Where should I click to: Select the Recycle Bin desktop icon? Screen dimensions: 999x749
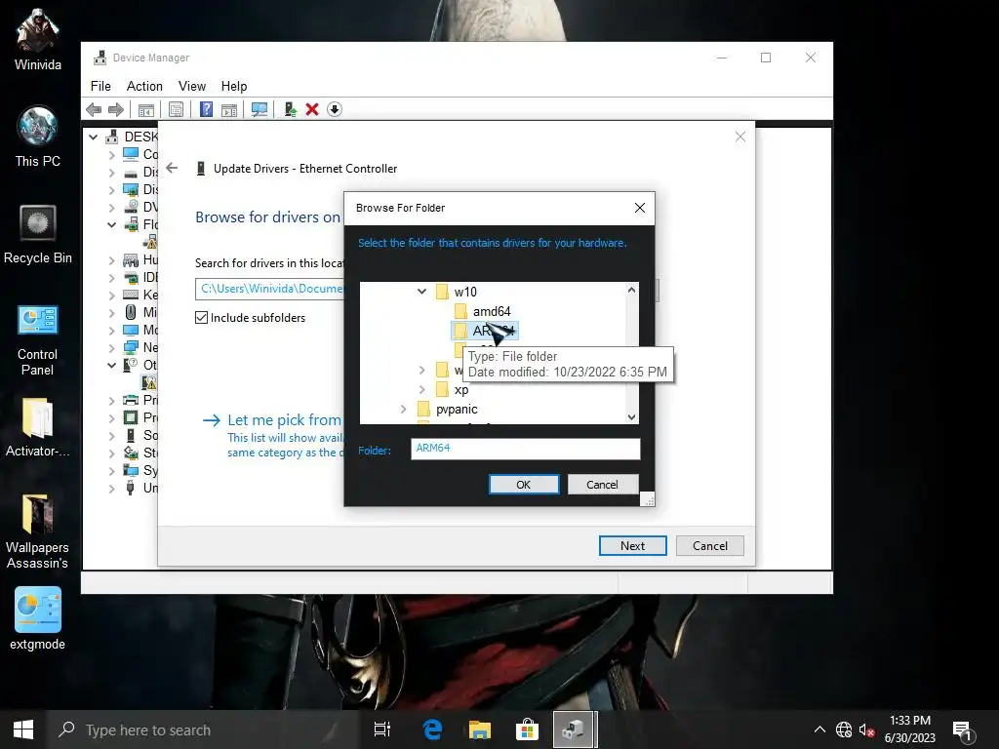pos(38,234)
